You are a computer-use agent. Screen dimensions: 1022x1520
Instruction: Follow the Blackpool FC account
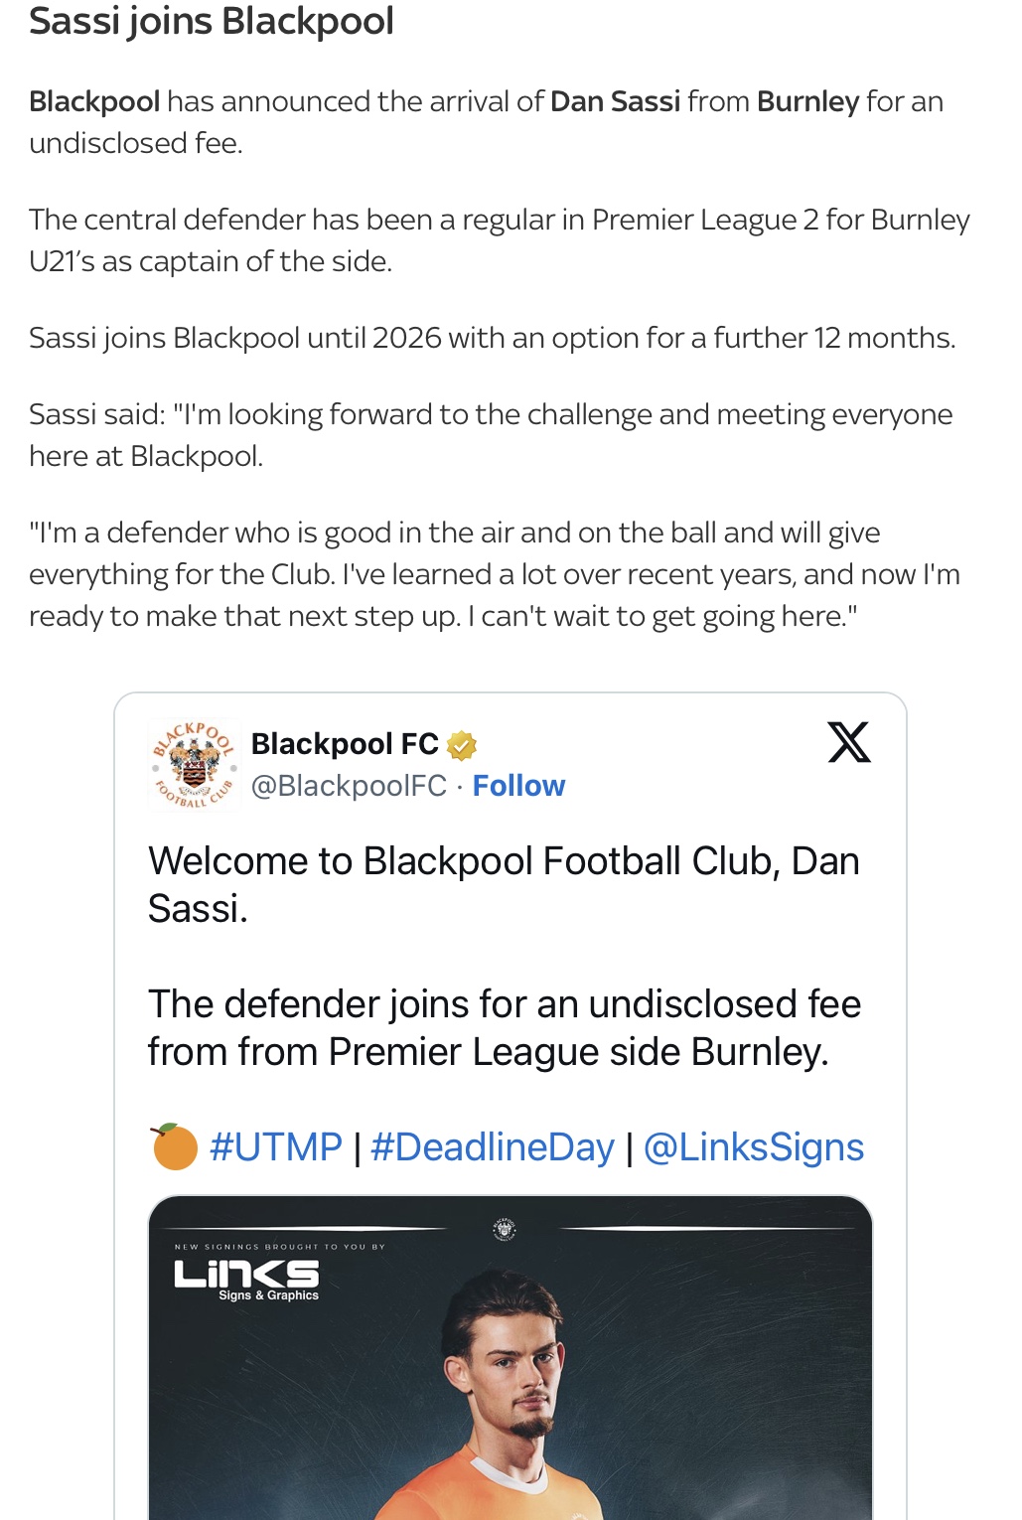tap(518, 786)
